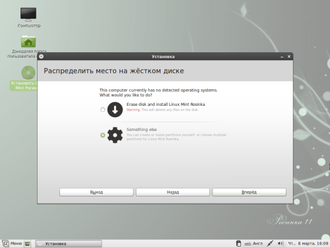Click the red 'Warning:' text
Screen dimensions: 330x248
tap(133, 110)
